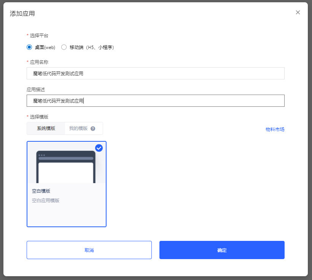
Task: Focus the 应用名称 input field
Action: [x=155, y=73]
